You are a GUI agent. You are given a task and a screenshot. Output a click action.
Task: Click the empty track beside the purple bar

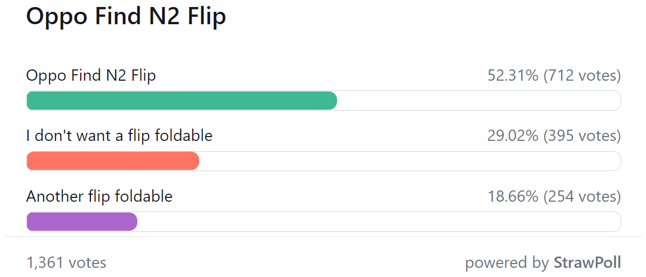tap(379, 222)
